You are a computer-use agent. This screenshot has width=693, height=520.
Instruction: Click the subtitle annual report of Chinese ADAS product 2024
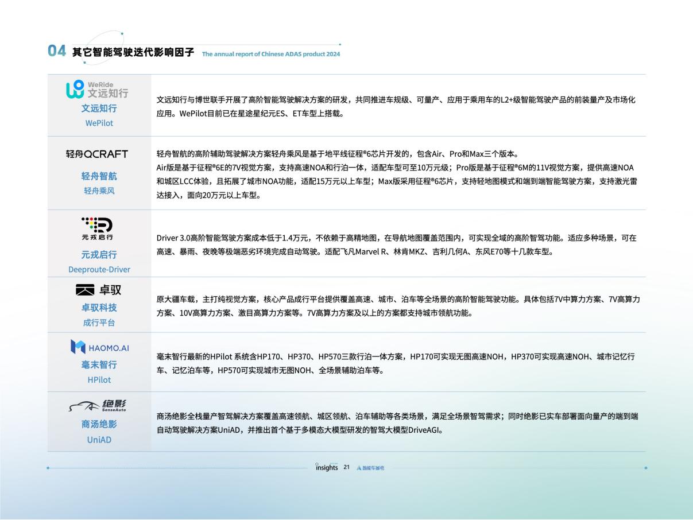tap(271, 54)
